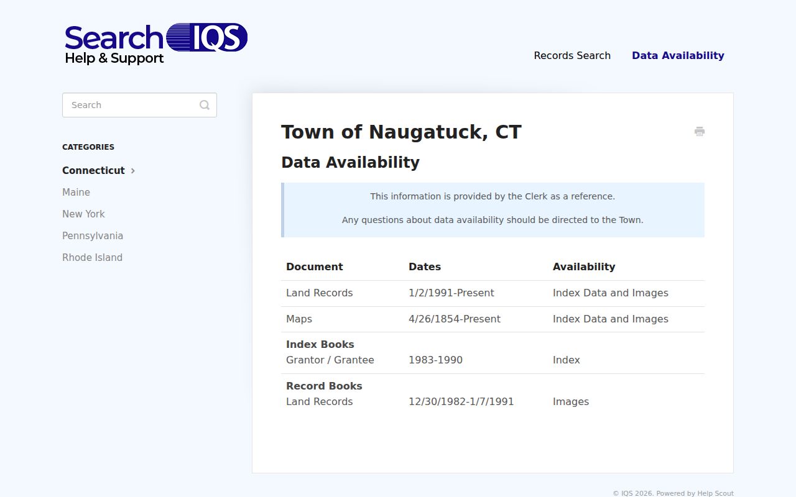Click the print article icon
796x497 pixels.
(x=700, y=131)
